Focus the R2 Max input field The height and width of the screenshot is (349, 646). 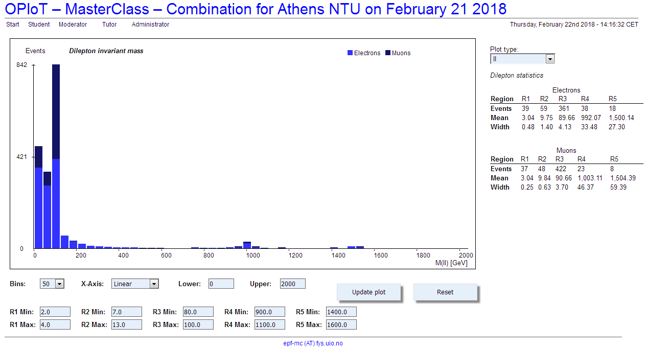pos(127,324)
